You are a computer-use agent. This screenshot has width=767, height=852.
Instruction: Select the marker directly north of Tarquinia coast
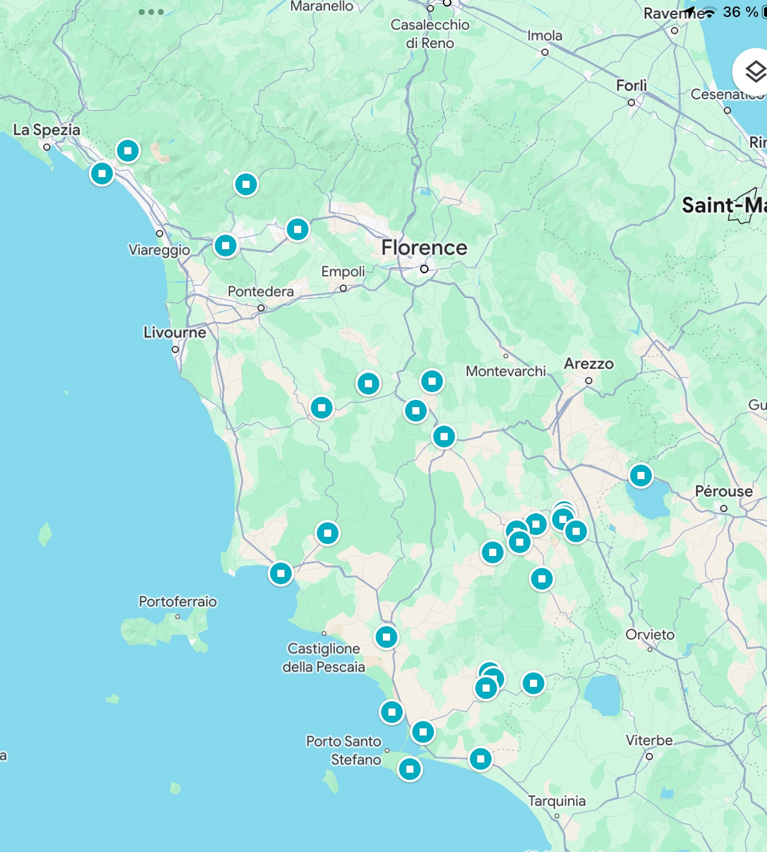[481, 759]
